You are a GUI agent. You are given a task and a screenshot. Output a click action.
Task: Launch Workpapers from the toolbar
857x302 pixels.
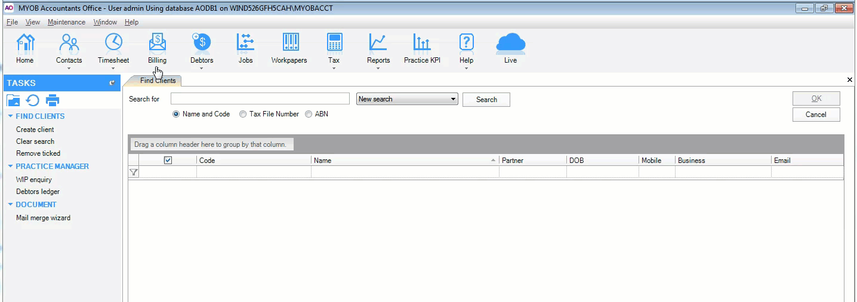pyautogui.click(x=289, y=43)
